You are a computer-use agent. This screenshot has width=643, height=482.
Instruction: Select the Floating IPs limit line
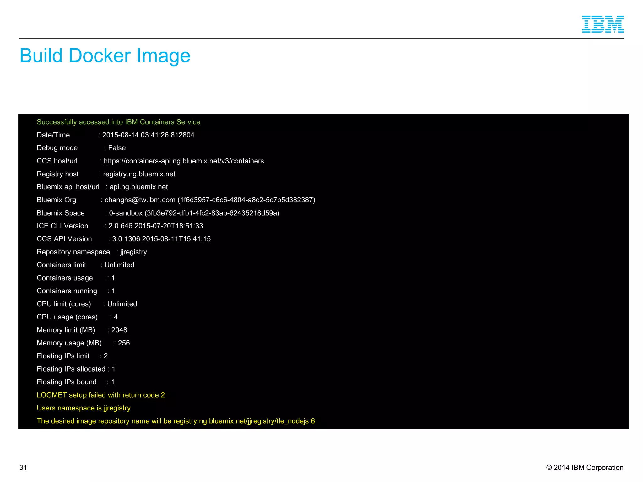click(72, 356)
